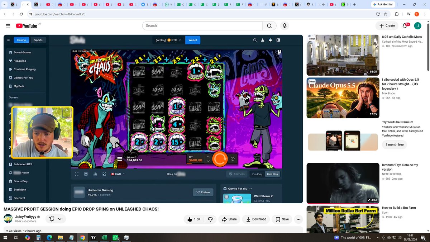Click the channel notification bell dropdown

point(56,219)
